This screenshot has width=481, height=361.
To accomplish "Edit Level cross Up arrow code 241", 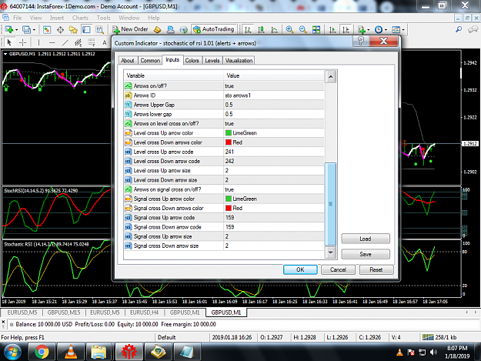I will point(274,152).
